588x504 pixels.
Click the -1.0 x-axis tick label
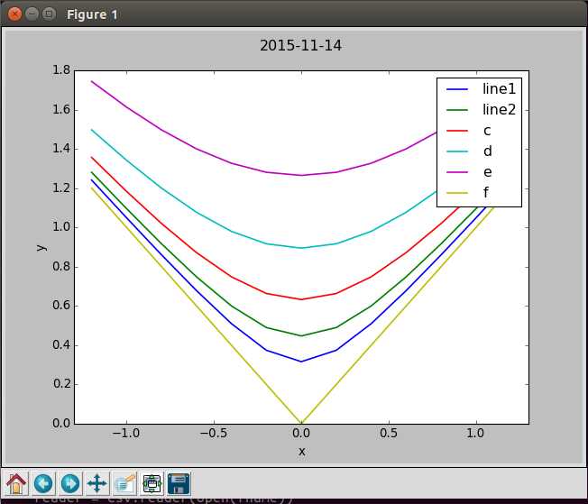click(126, 434)
